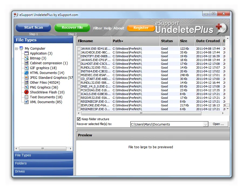Click the browse ellipsis button beside the path
The image size is (243, 189).
205,124
